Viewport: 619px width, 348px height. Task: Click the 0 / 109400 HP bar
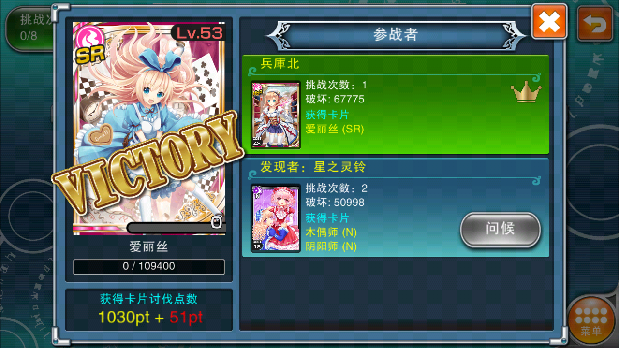tap(149, 267)
